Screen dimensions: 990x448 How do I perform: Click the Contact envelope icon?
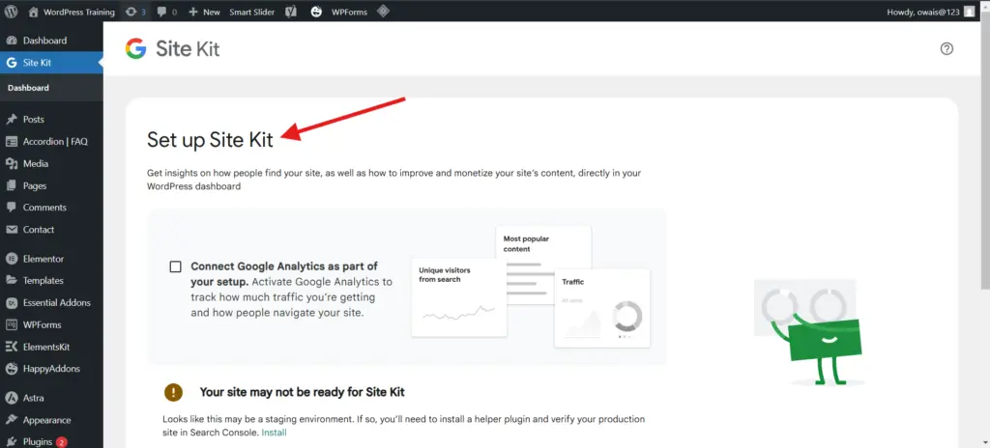12,230
